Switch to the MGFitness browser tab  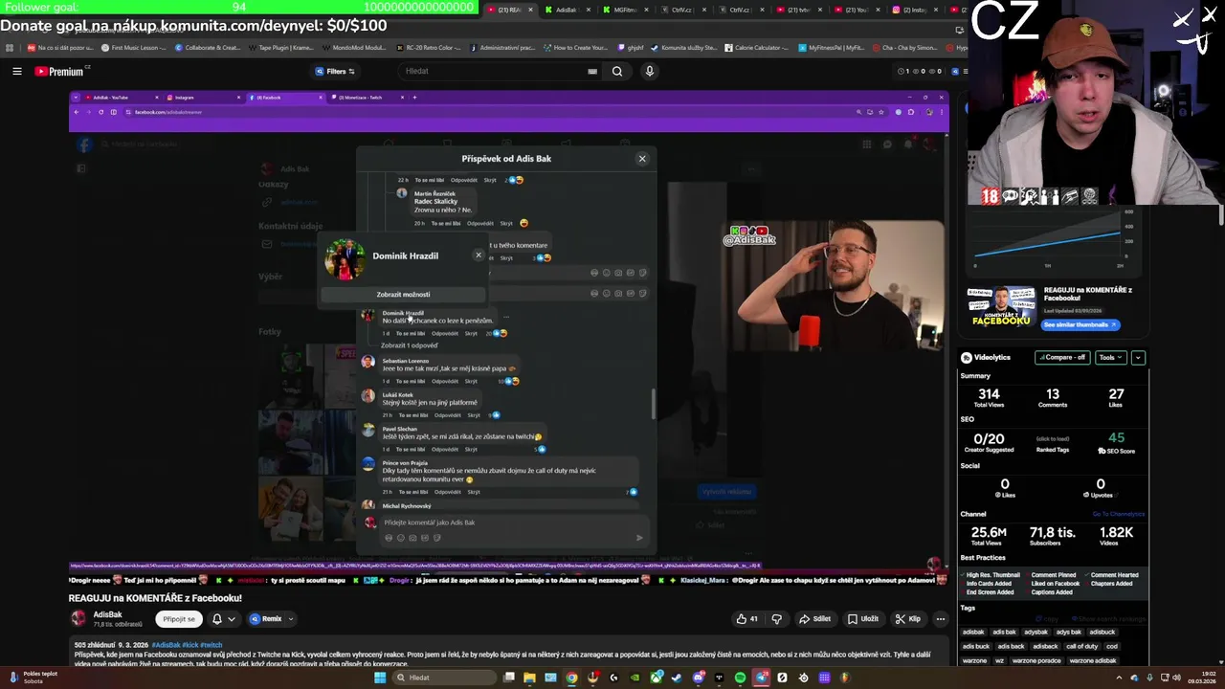[x=624, y=10]
